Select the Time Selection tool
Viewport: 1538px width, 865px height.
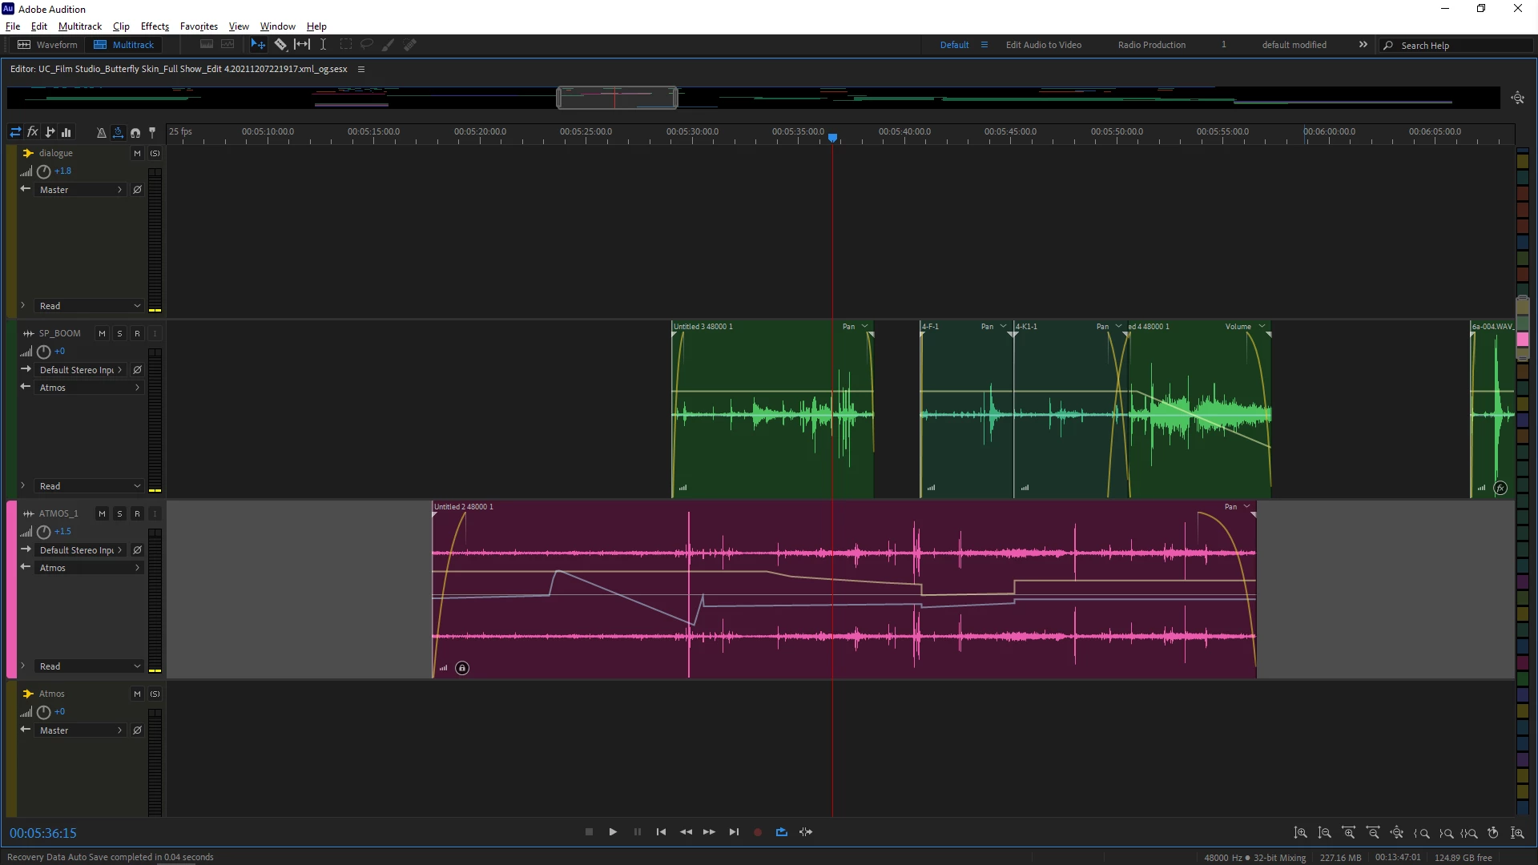323,45
